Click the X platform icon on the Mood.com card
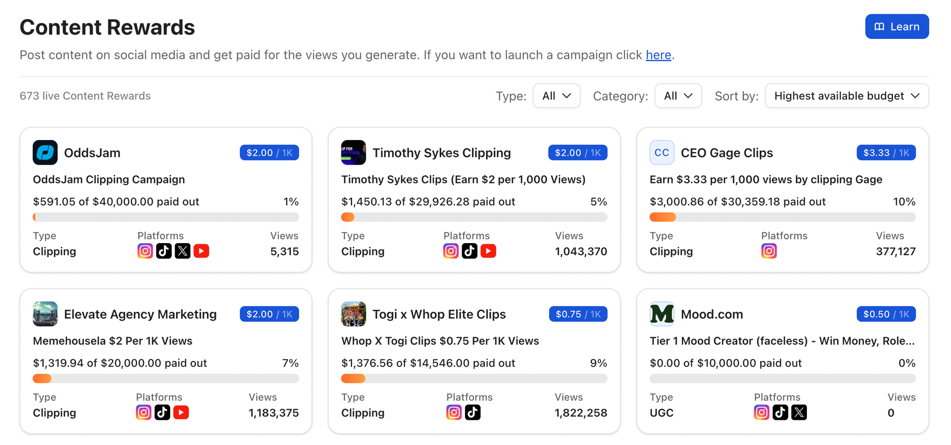Viewport: 951px width, 445px height. tap(799, 412)
